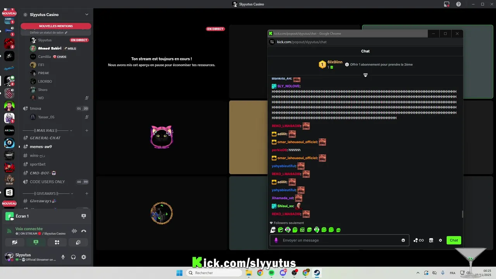Open perkio06's profile in chat
This screenshot has height=279, width=496.
coord(279,150)
